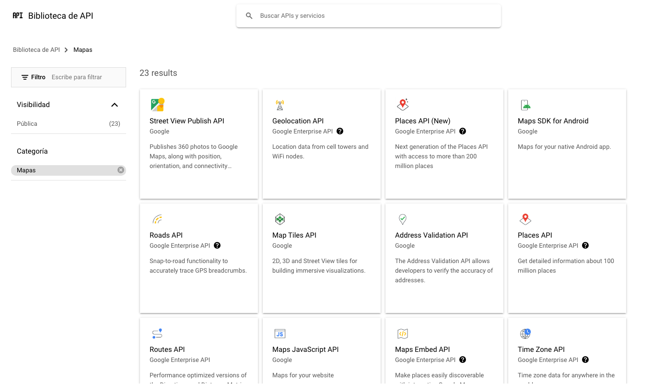Click 'Maps for your website' description

click(303, 375)
